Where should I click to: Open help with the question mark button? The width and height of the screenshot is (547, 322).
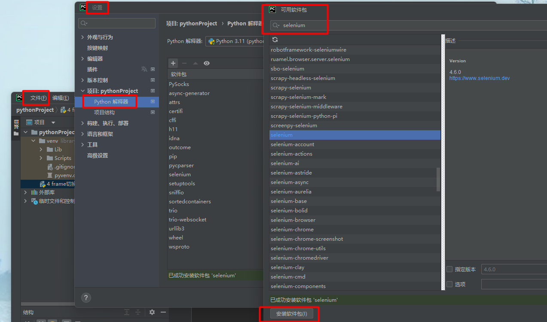86,297
